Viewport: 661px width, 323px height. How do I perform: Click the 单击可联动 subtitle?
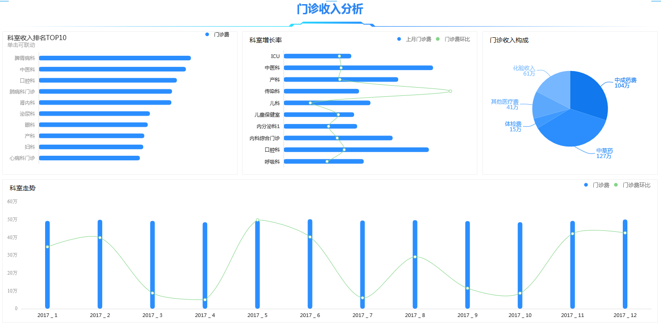(x=21, y=45)
